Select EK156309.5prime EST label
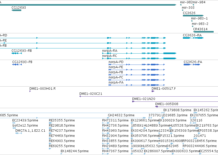 [184, 131]
